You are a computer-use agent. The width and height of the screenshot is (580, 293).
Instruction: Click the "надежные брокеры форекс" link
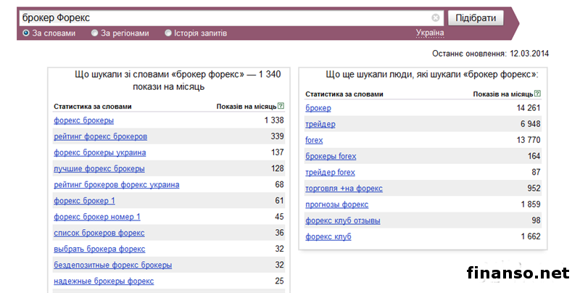coord(103,281)
